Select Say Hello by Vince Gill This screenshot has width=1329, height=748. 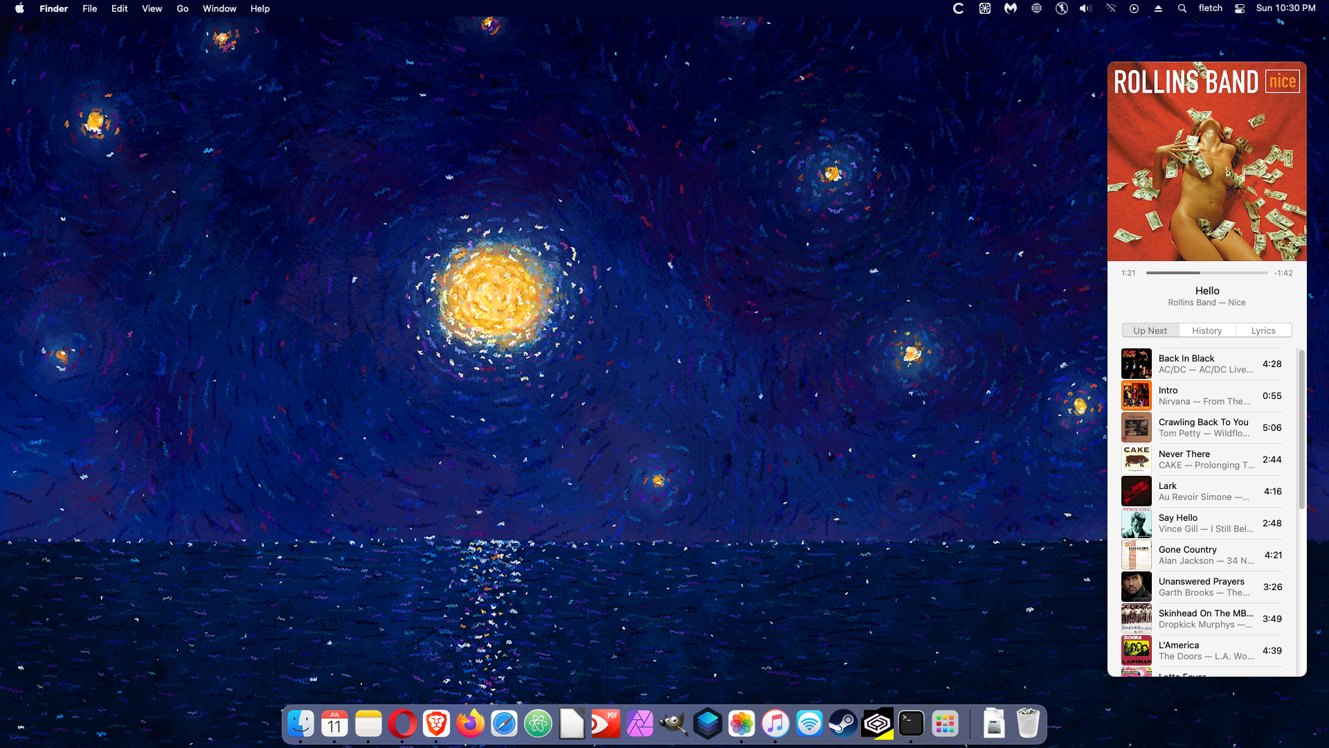[1202, 523]
